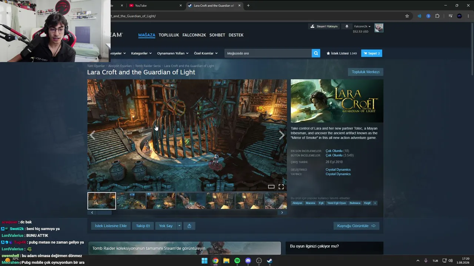Expand more tags with plus button
Image resolution: width=474 pixels, height=266 pixels.
(375, 203)
